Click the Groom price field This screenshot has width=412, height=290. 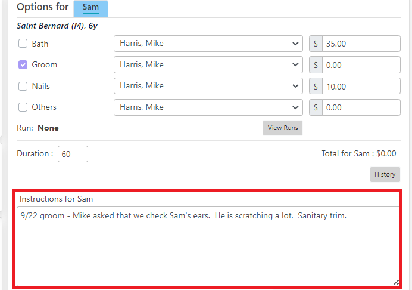coord(361,65)
